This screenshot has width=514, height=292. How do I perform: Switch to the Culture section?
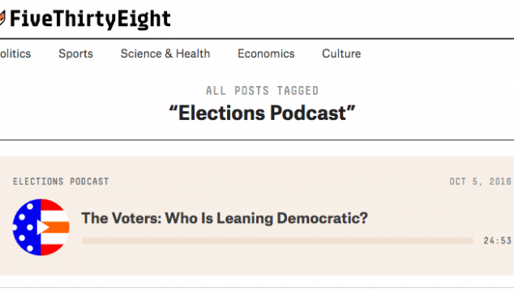point(341,54)
